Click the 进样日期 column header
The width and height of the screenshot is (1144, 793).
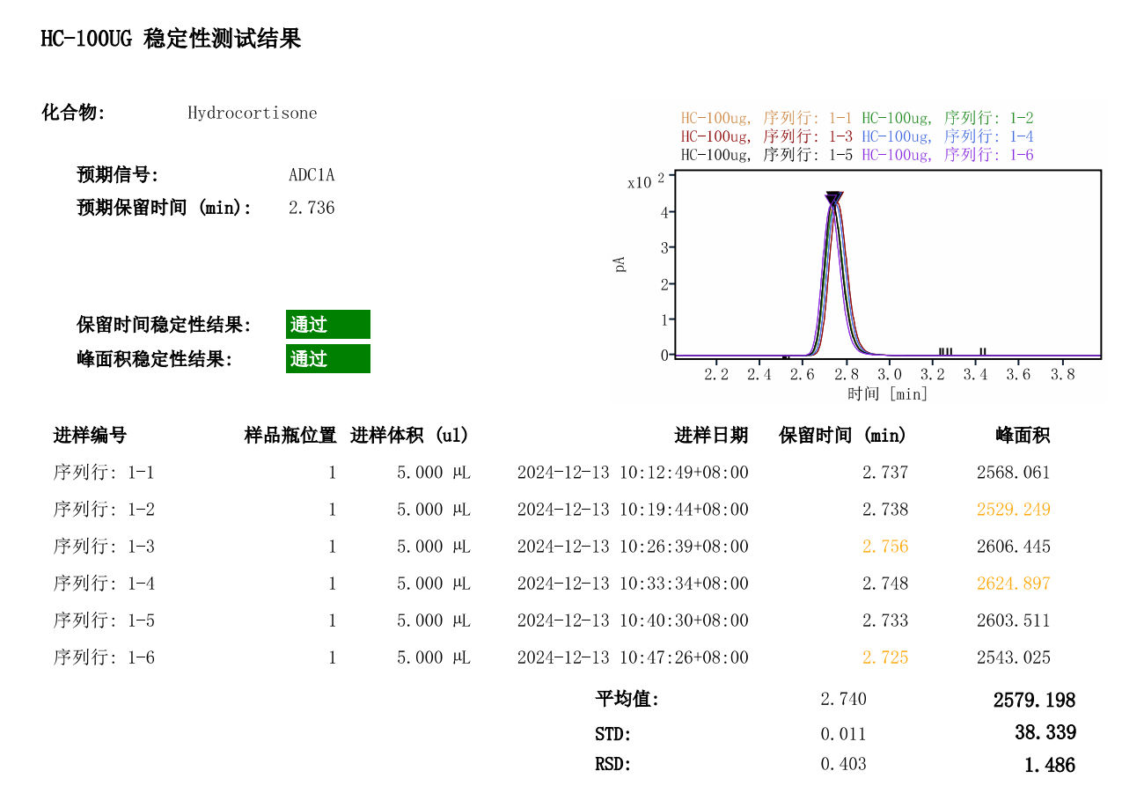pos(711,435)
